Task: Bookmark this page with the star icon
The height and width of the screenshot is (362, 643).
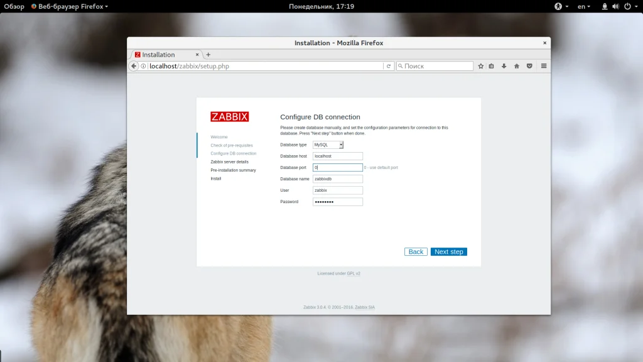Action: (480, 66)
